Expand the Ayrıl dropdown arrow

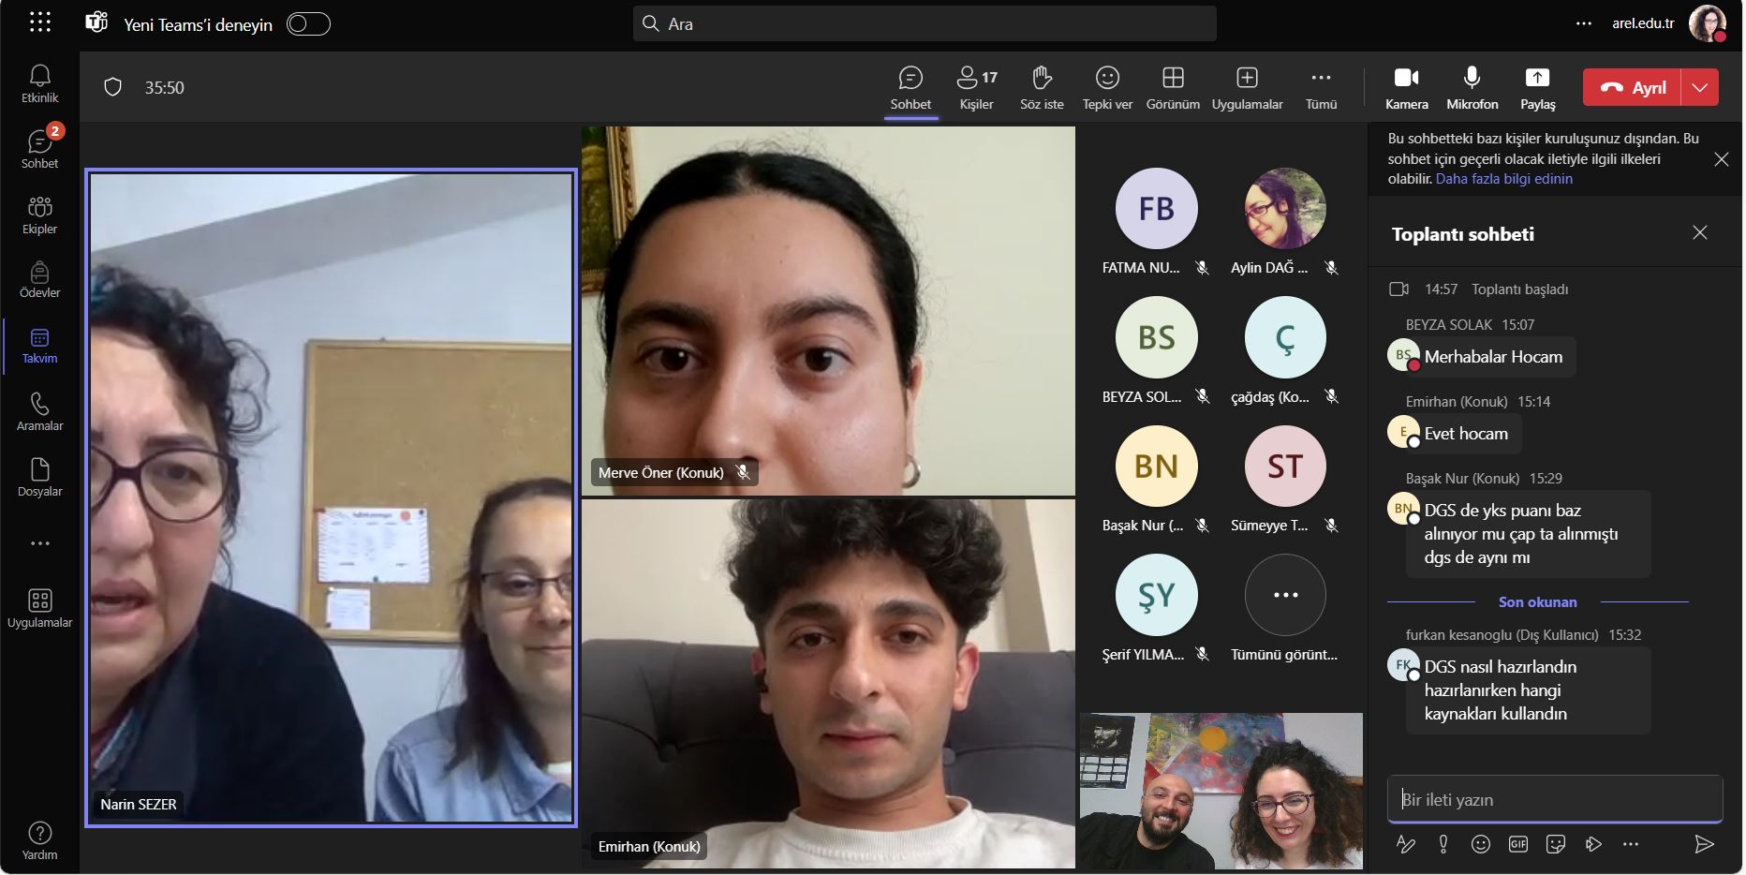[1700, 87]
